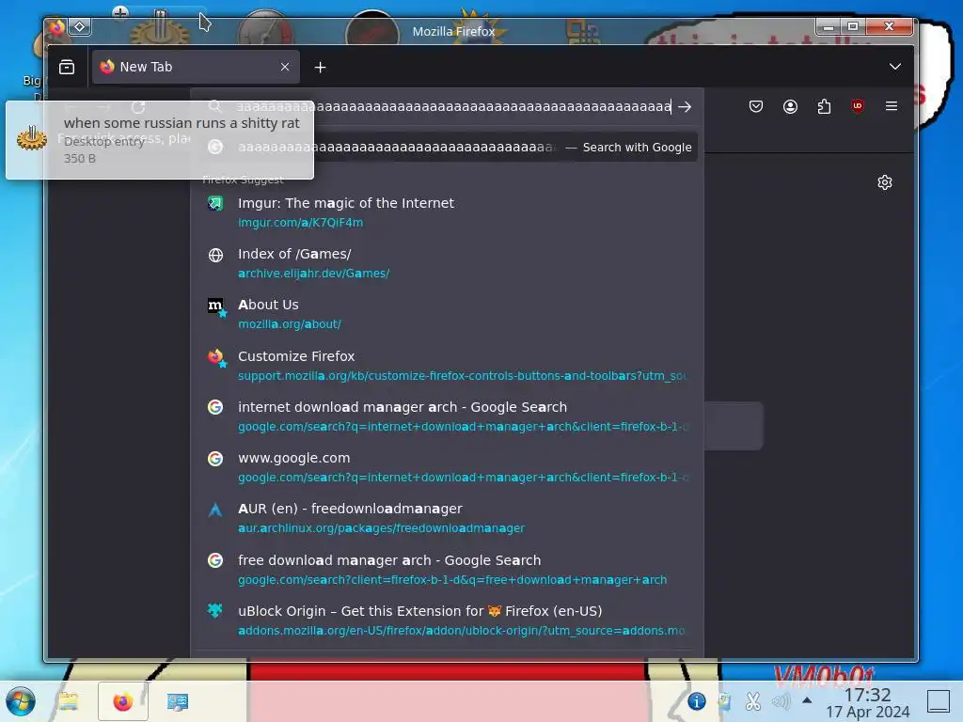The image size is (963, 722).
Task: Click the Firefox icon in window title bar
Action: click(57, 27)
